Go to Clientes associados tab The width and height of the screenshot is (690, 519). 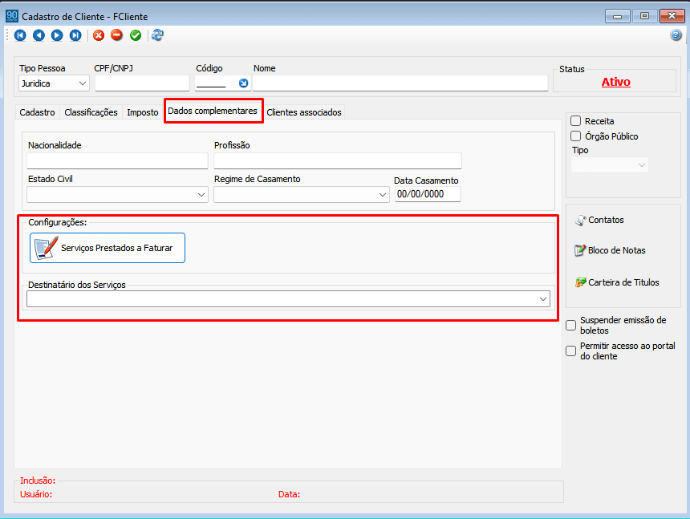pos(304,112)
